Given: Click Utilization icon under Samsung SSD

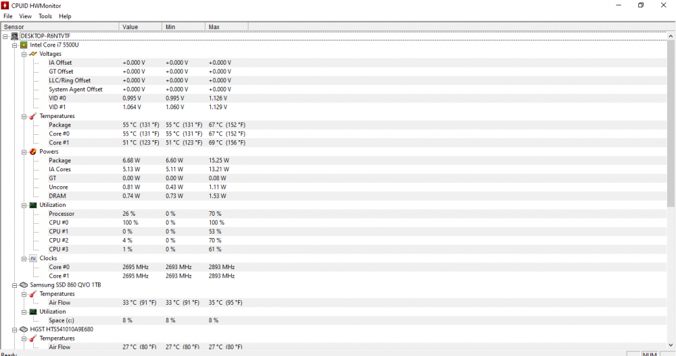Looking at the screenshot, I should [33, 311].
